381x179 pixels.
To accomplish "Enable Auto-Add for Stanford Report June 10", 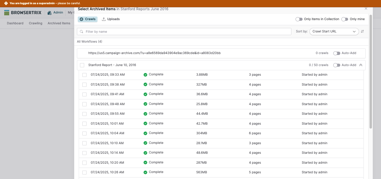I will pyautogui.click(x=337, y=65).
